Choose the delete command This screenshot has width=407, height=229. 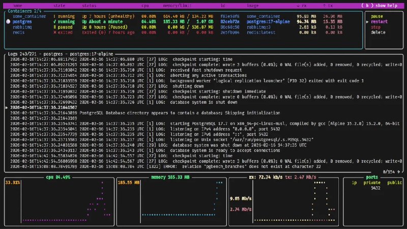pos(378,33)
